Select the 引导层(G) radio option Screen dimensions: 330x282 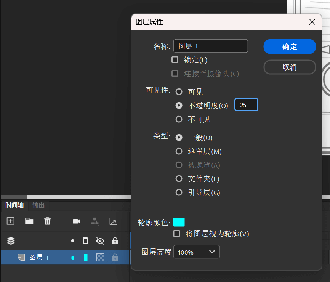tap(179, 192)
